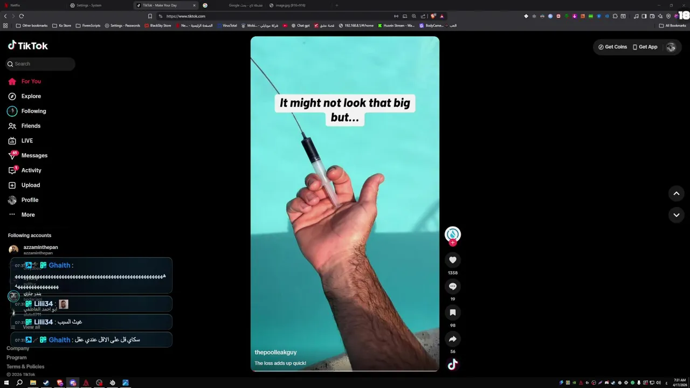
Task: Bookmark this video to favorites
Action: [452, 313]
